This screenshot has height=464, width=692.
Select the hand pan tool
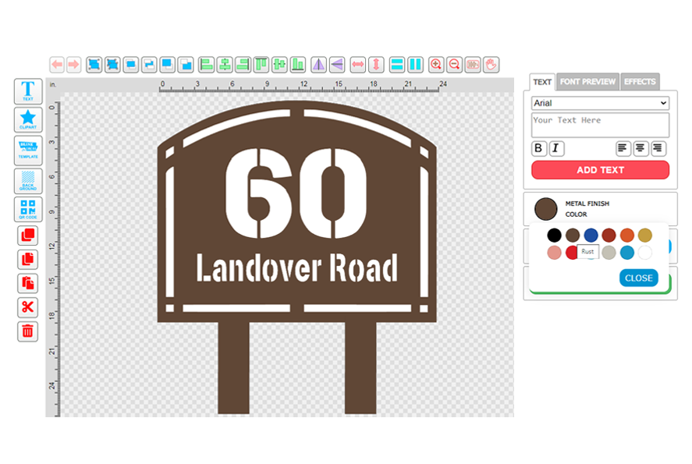coord(491,65)
